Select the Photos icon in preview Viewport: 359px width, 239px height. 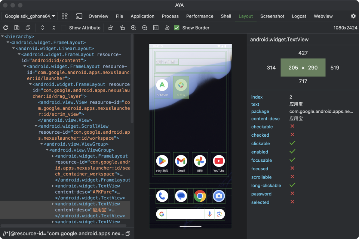click(x=200, y=163)
